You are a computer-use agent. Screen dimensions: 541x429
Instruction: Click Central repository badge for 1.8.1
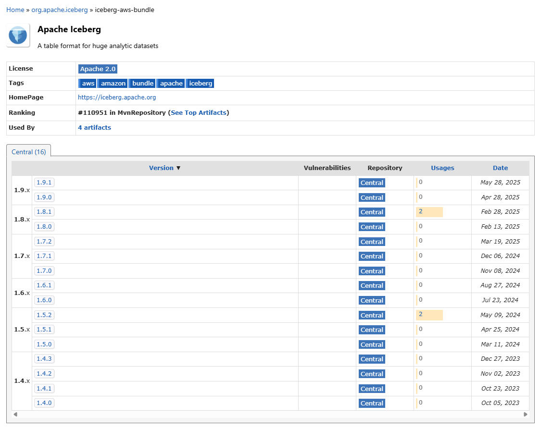pos(372,212)
